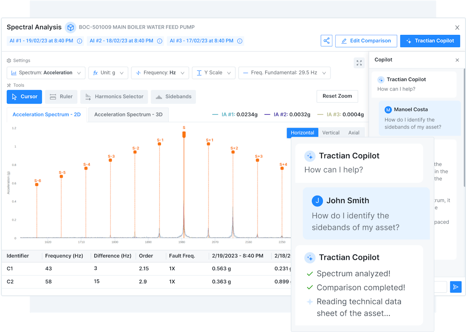This screenshot has height=332, width=466.
Task: Open Tractian Copilot button
Action: coord(430,41)
